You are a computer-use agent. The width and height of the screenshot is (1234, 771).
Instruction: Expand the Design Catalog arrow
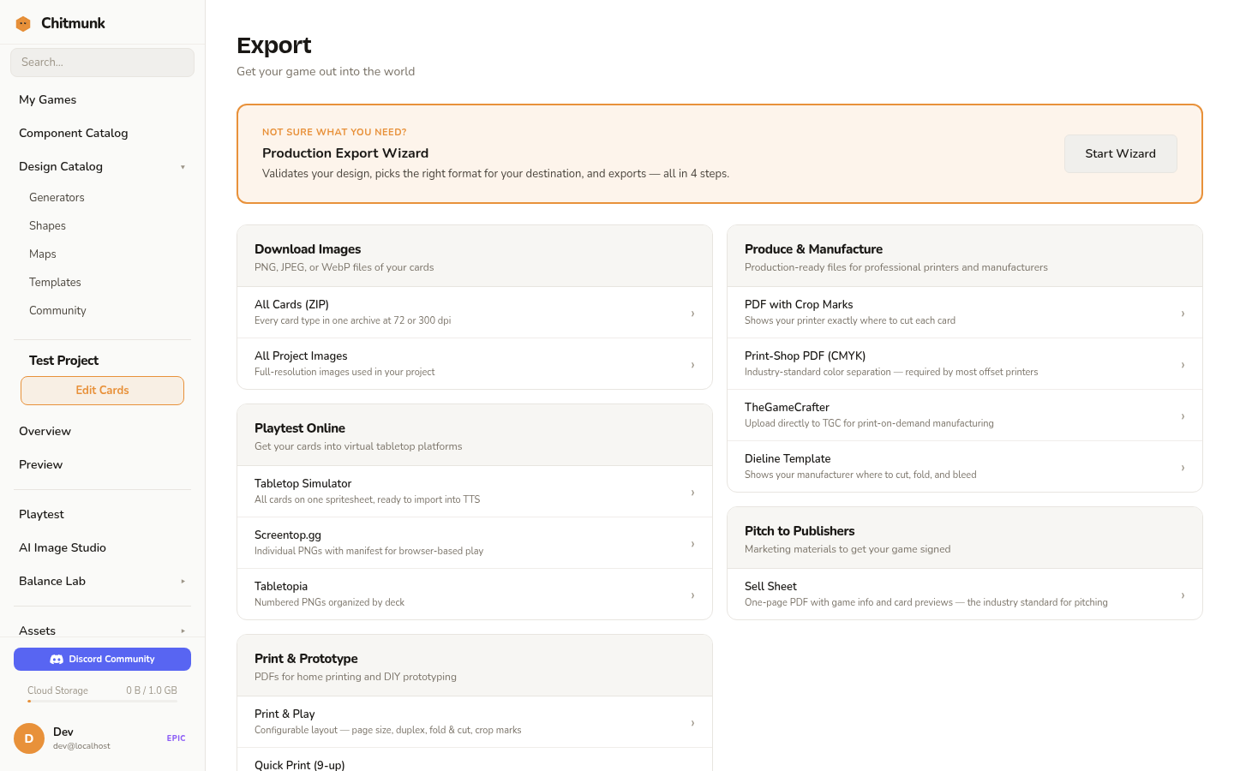(183, 167)
